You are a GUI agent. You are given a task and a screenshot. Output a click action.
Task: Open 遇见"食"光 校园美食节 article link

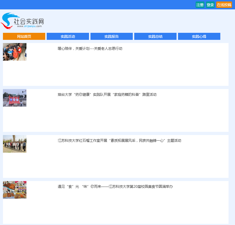point(115,187)
